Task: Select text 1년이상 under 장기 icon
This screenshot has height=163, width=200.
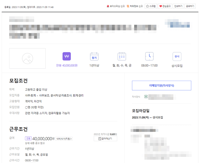Action: click(x=94, y=65)
